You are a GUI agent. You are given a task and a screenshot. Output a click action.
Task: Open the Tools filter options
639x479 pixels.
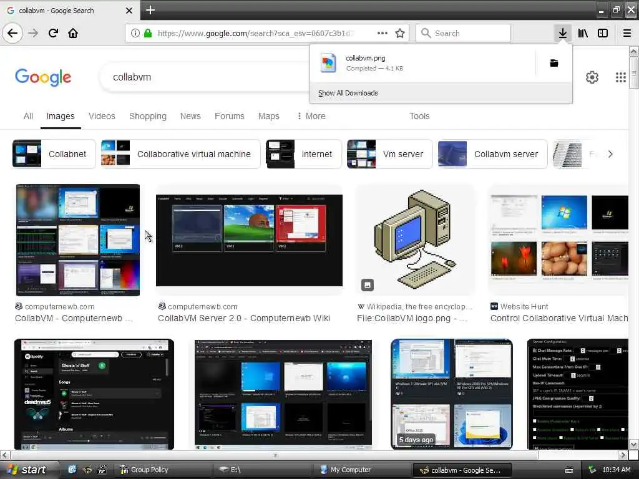[x=419, y=116]
